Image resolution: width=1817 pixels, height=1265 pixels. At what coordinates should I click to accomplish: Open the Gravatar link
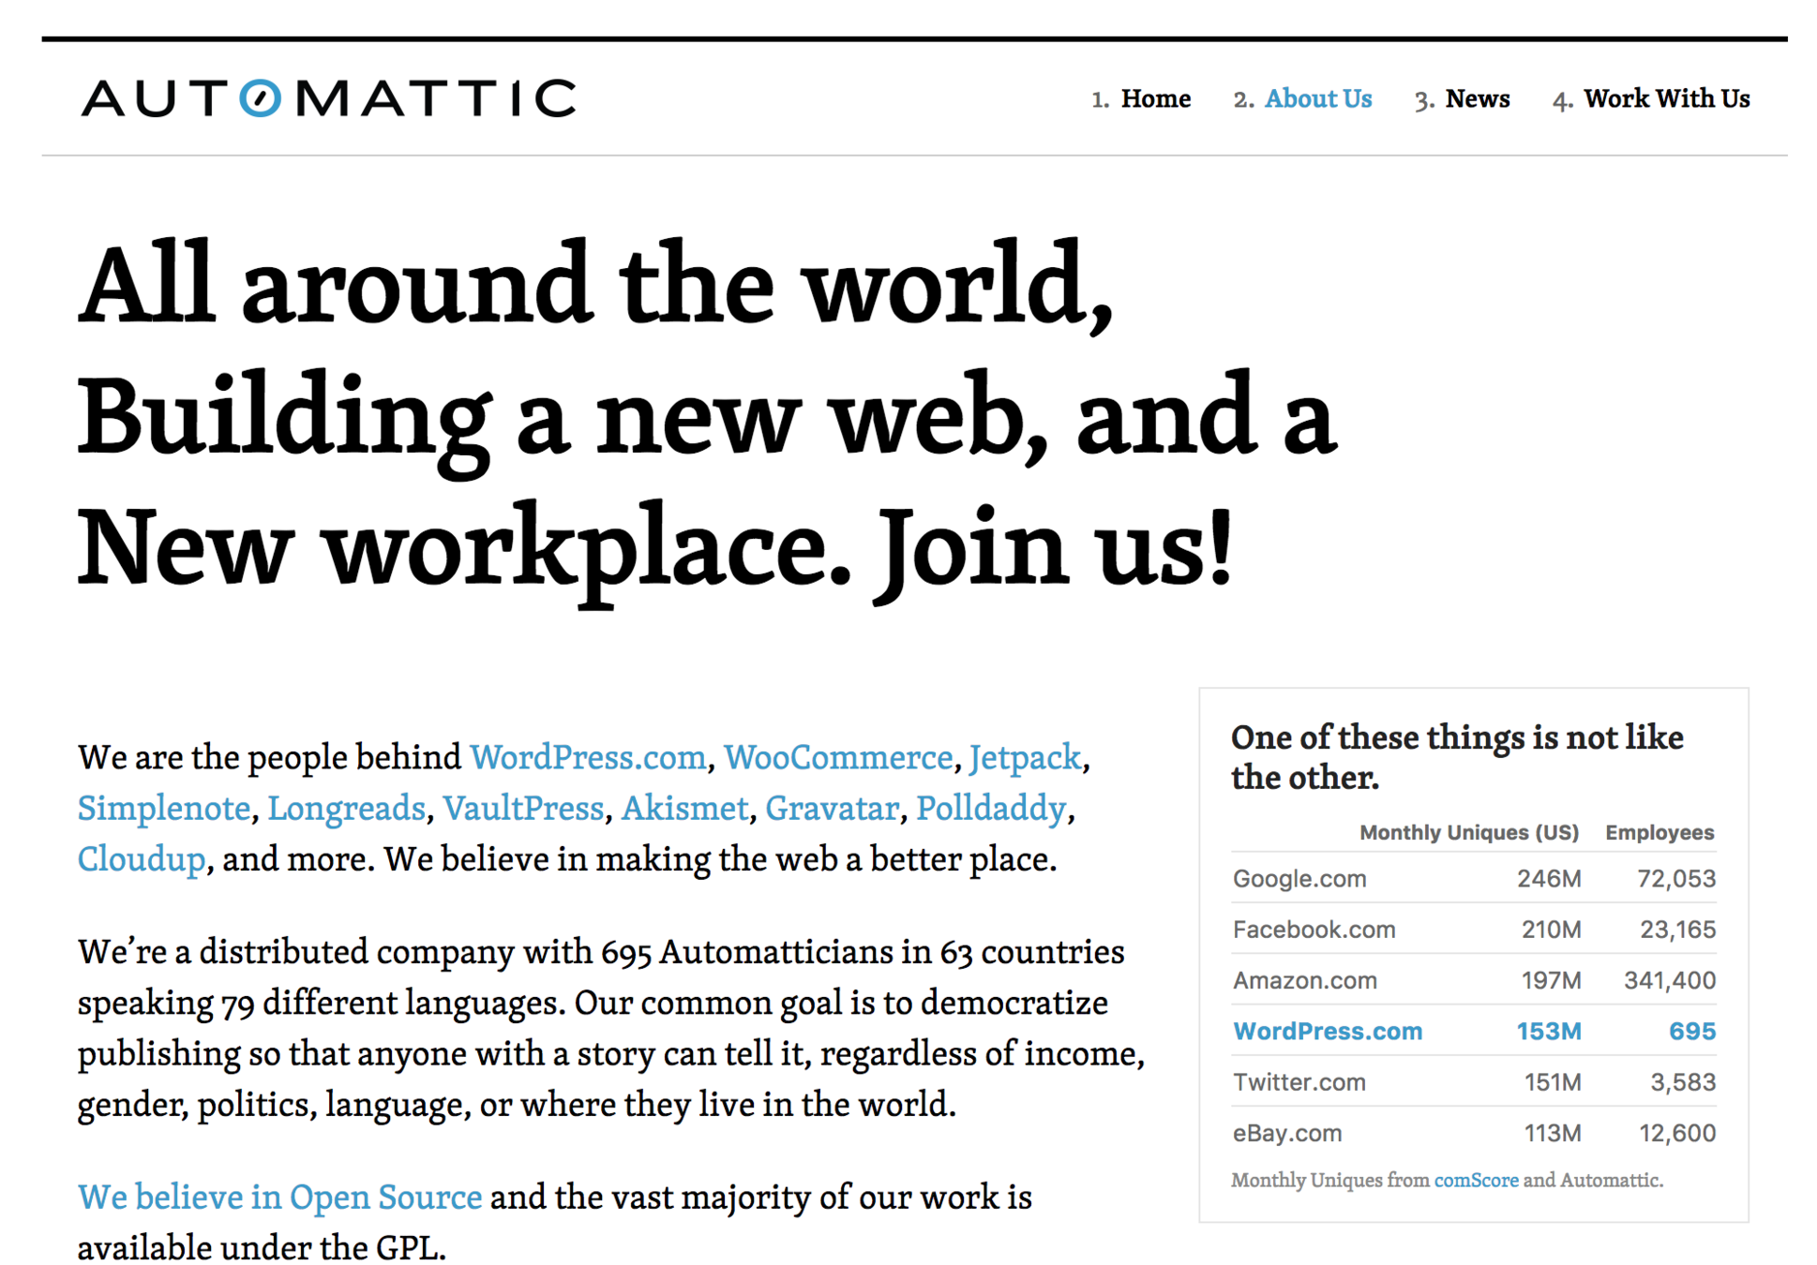click(x=832, y=808)
